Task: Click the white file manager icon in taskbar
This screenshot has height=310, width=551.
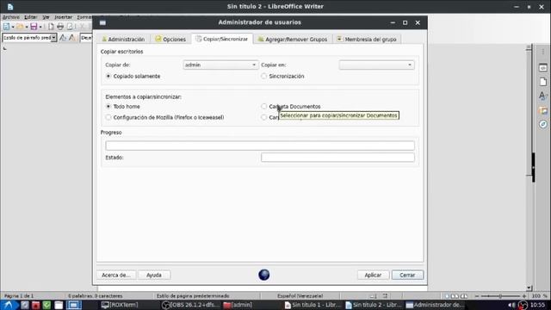Action: (59, 305)
